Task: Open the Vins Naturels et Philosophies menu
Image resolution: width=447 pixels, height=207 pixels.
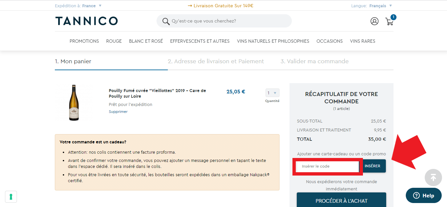Action: (273, 41)
